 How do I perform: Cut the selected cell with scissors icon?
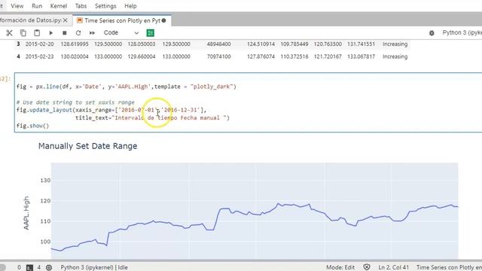[9, 33]
